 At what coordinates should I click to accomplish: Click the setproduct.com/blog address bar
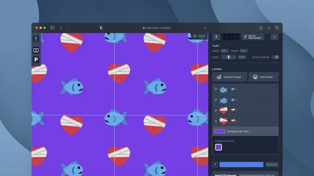point(157,28)
